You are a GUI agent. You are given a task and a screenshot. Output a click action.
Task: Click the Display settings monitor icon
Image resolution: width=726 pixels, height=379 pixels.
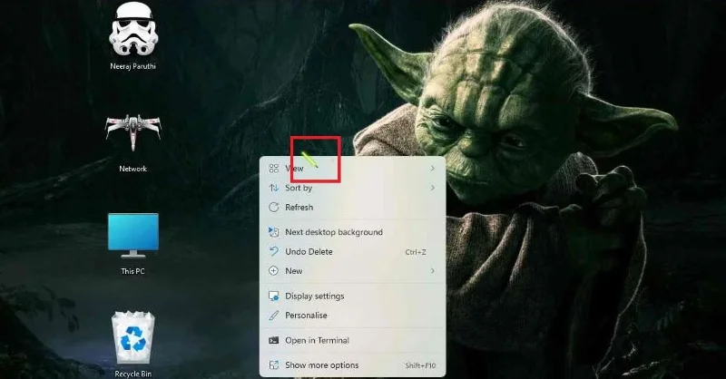coord(274,296)
